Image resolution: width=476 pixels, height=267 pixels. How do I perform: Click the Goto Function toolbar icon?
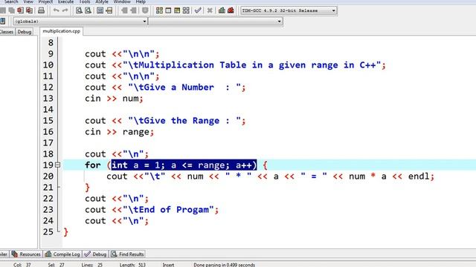pyautogui.click(x=100, y=10)
